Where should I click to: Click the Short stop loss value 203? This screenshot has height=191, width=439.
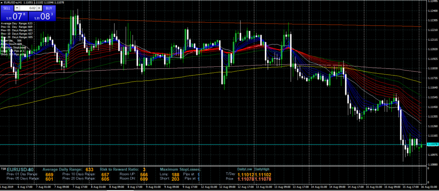coord(175,179)
